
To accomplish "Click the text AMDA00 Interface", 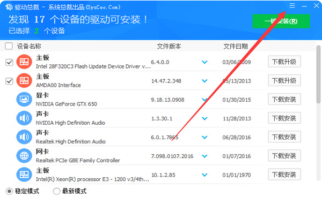I will pos(58,85).
